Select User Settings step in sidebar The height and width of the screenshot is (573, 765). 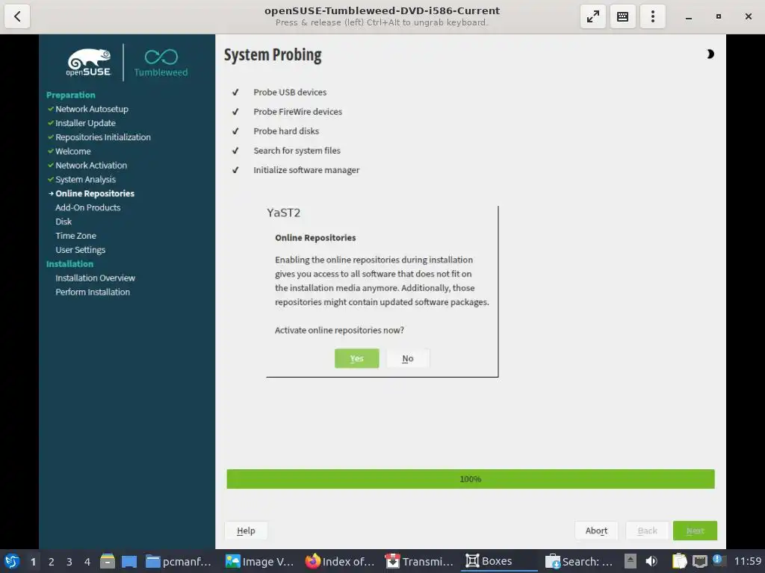tap(81, 250)
